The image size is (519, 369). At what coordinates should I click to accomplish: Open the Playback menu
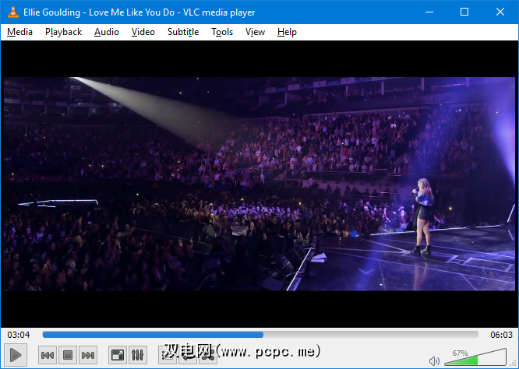click(x=64, y=32)
